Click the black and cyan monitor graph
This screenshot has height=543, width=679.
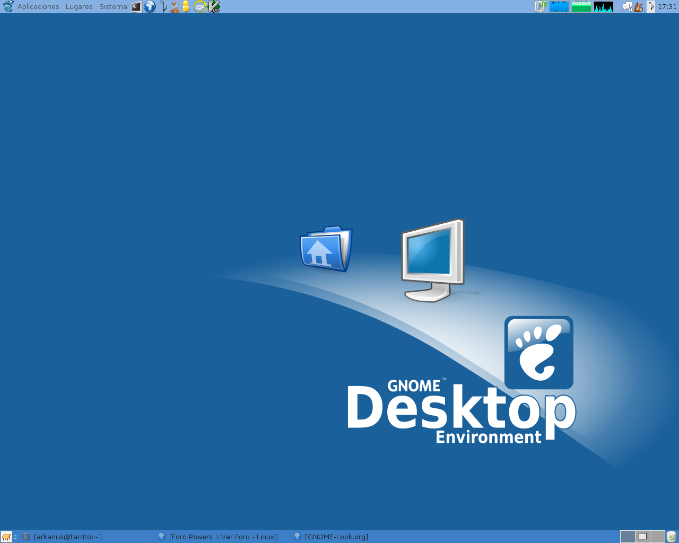[x=604, y=6]
